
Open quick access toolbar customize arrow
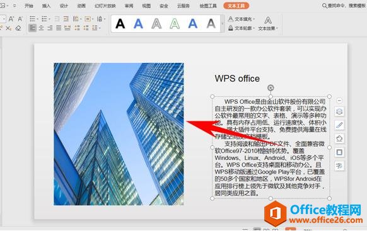(15, 6)
